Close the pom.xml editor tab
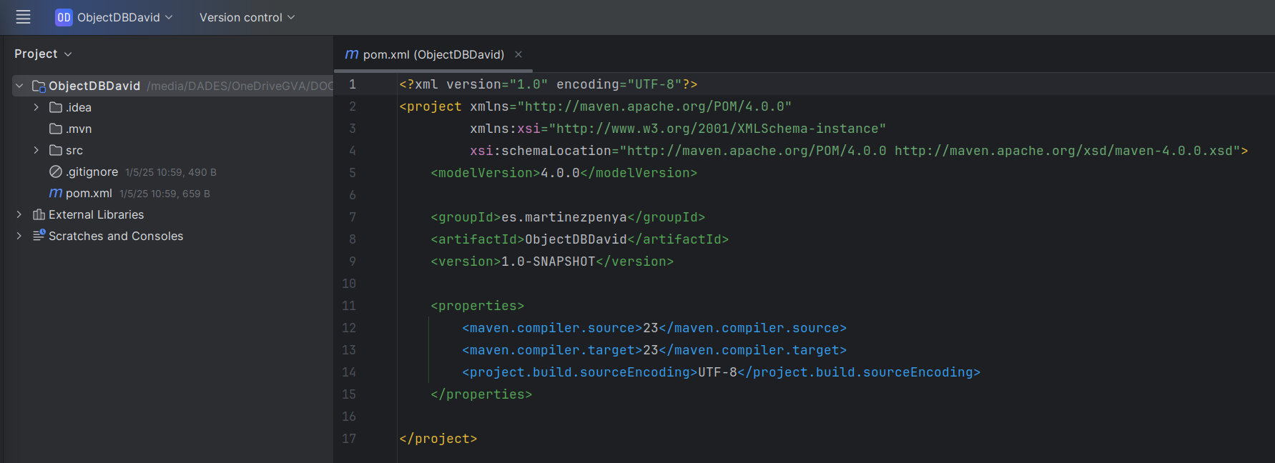This screenshot has height=463, width=1275. click(518, 54)
